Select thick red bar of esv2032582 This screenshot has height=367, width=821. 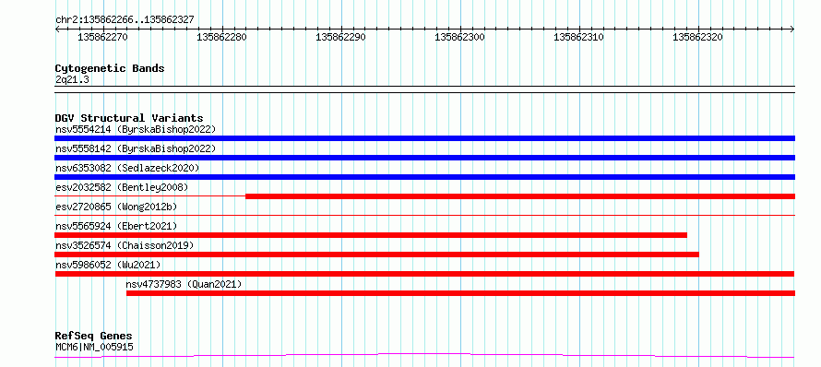pyautogui.click(x=520, y=196)
